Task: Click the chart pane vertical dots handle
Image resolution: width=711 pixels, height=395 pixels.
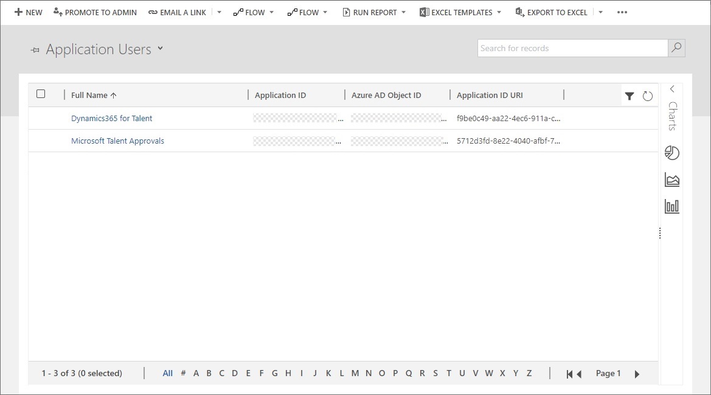Action: pos(660,233)
